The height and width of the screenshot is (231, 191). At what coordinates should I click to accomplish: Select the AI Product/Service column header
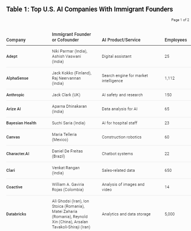[x=121, y=40]
